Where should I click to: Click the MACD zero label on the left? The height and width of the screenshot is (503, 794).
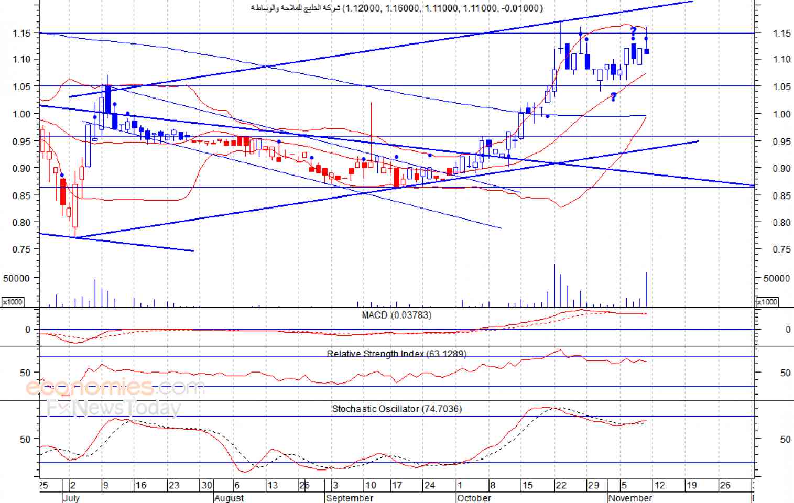pos(28,330)
